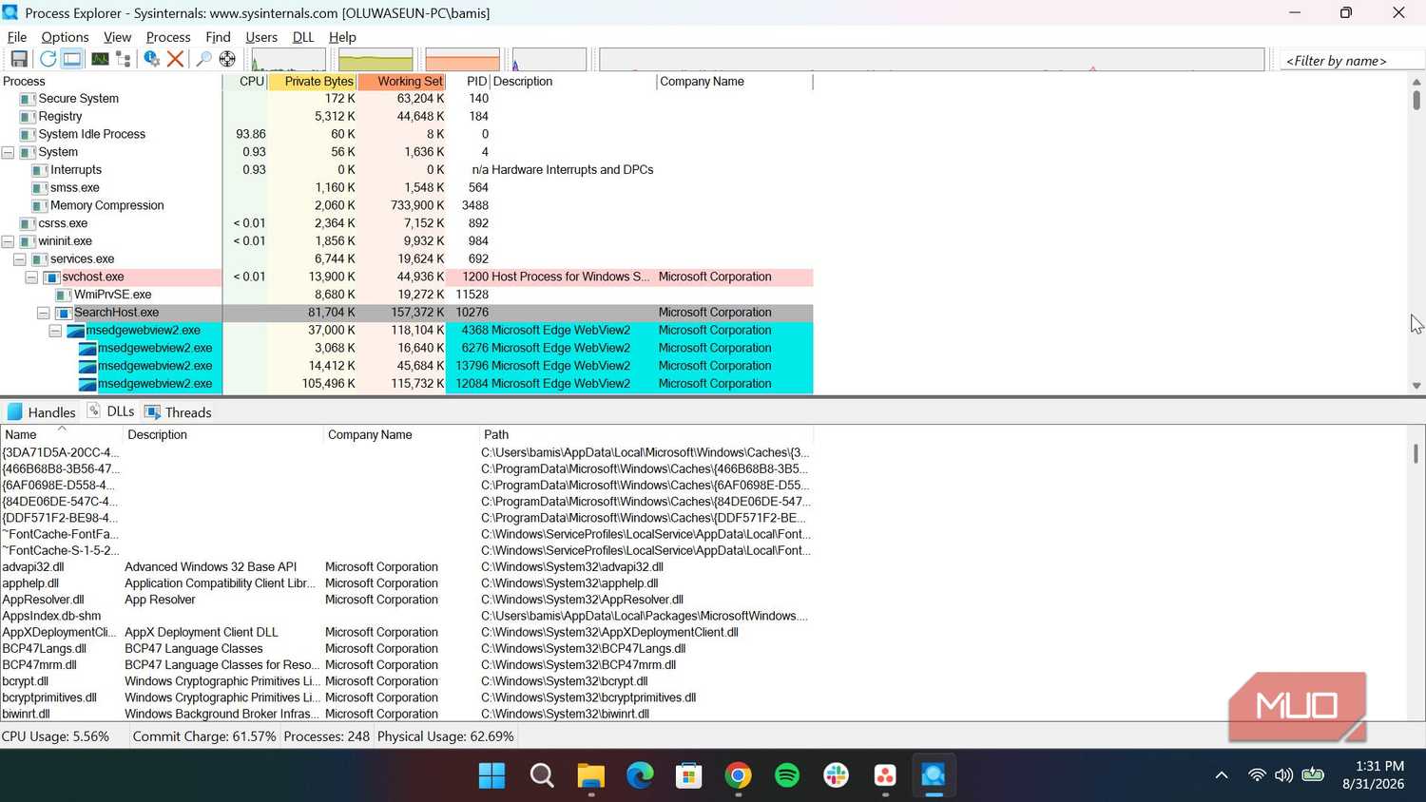Sort lower pane by Path column
The width and height of the screenshot is (1426, 802).
point(646,435)
